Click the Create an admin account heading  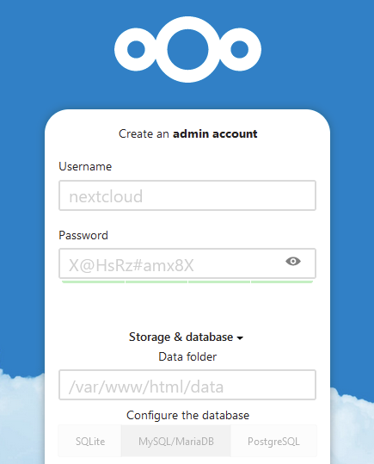[187, 133]
